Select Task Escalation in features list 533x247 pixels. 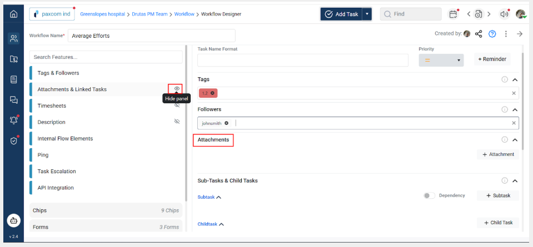[57, 171]
